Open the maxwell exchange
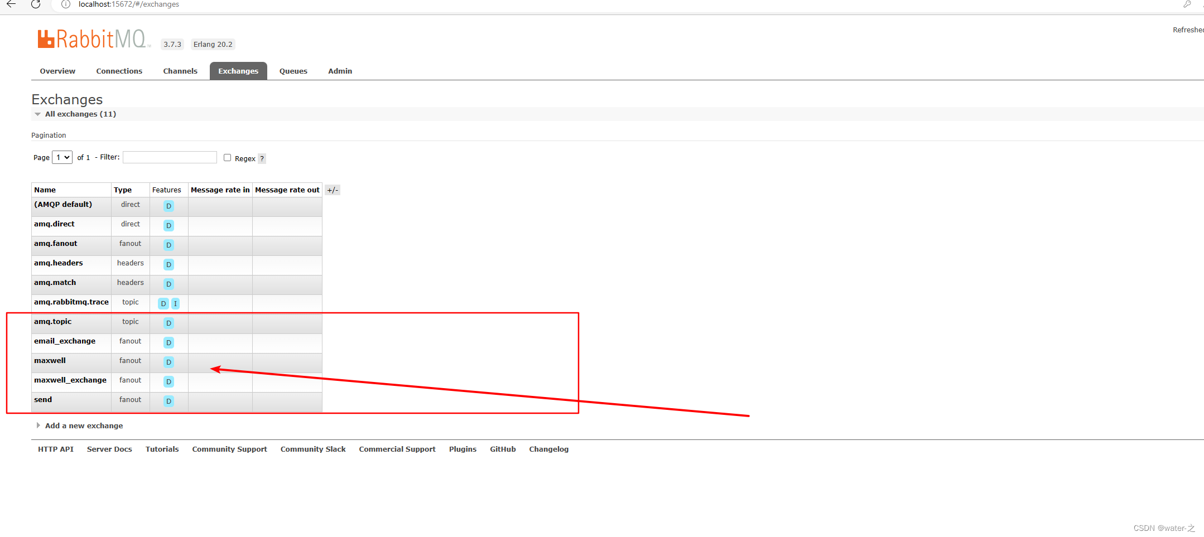The height and width of the screenshot is (537, 1204). (x=50, y=361)
